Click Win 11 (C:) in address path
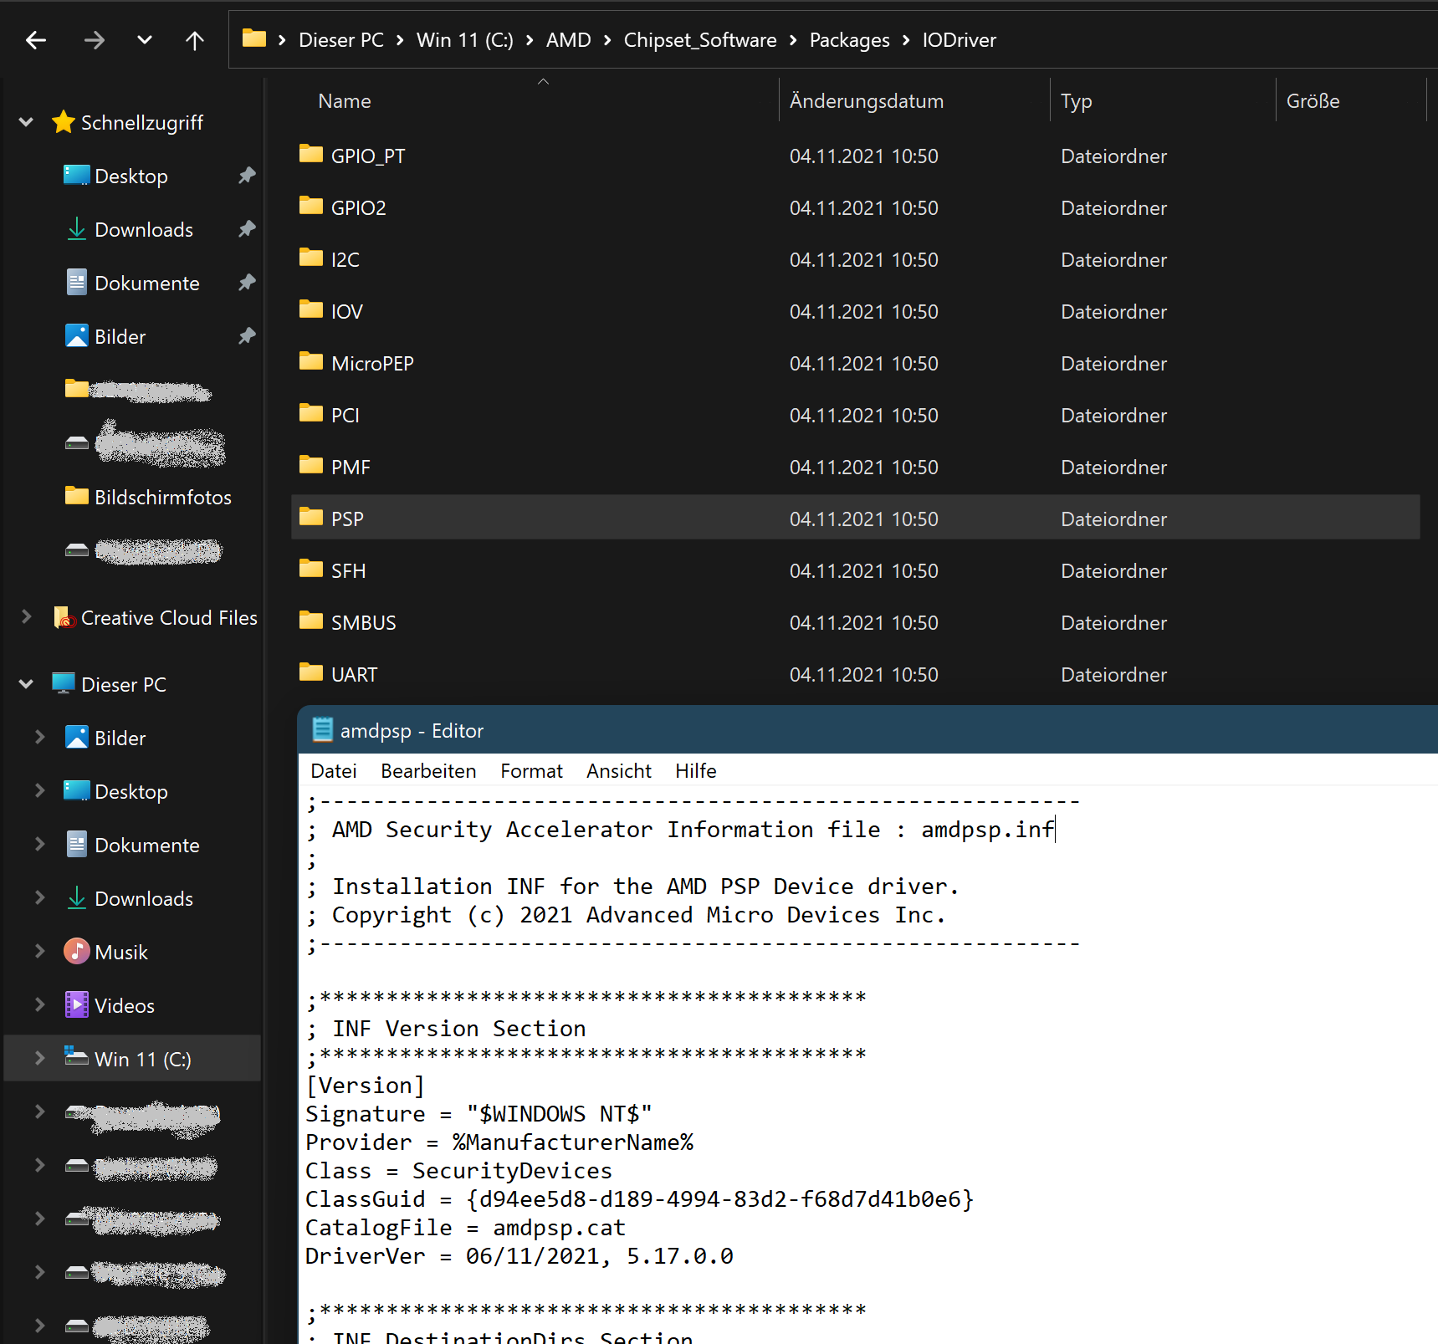Viewport: 1438px width, 1344px height. pos(465,40)
